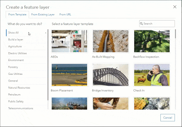Select the gloved hand template thumbnail
Screen dimensions: 182x127
pos(110,103)
